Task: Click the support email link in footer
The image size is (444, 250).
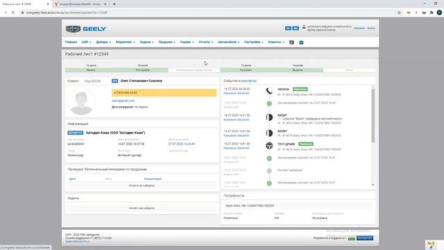Action: point(77,242)
